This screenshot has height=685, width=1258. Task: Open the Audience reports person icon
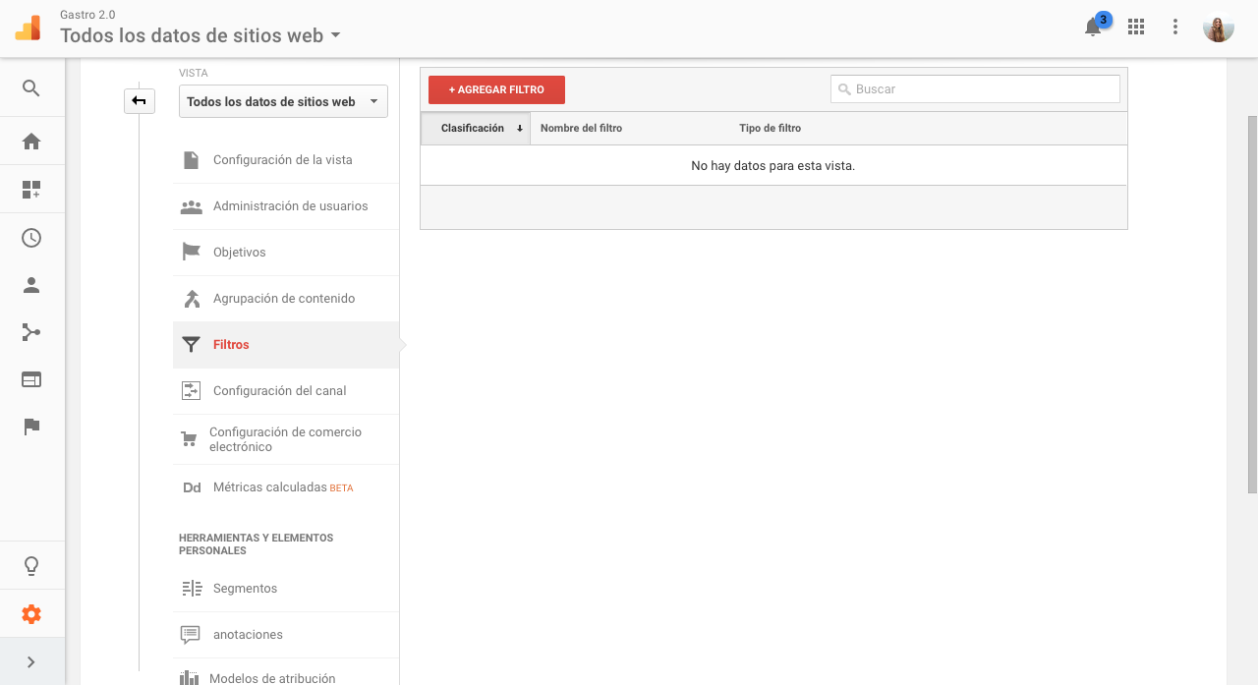pyautogui.click(x=31, y=284)
